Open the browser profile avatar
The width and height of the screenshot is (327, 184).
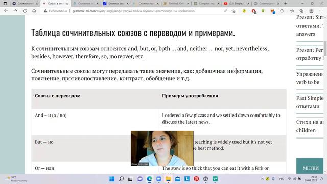pos(311,11)
